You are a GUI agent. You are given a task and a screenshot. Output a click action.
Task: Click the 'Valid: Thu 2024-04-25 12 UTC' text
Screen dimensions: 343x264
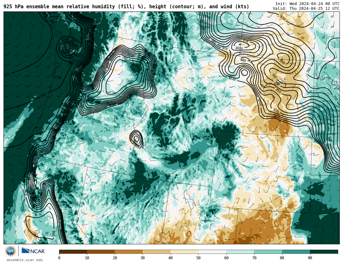[306, 9]
